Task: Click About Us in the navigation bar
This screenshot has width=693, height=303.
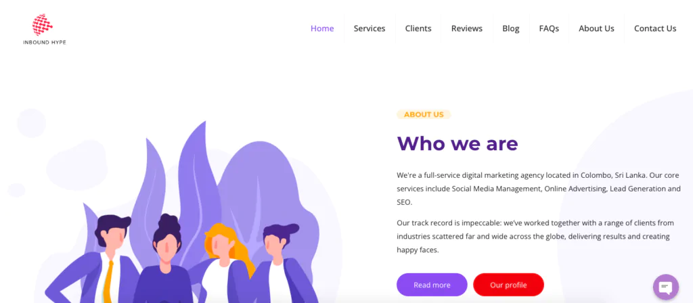Action: (597, 28)
